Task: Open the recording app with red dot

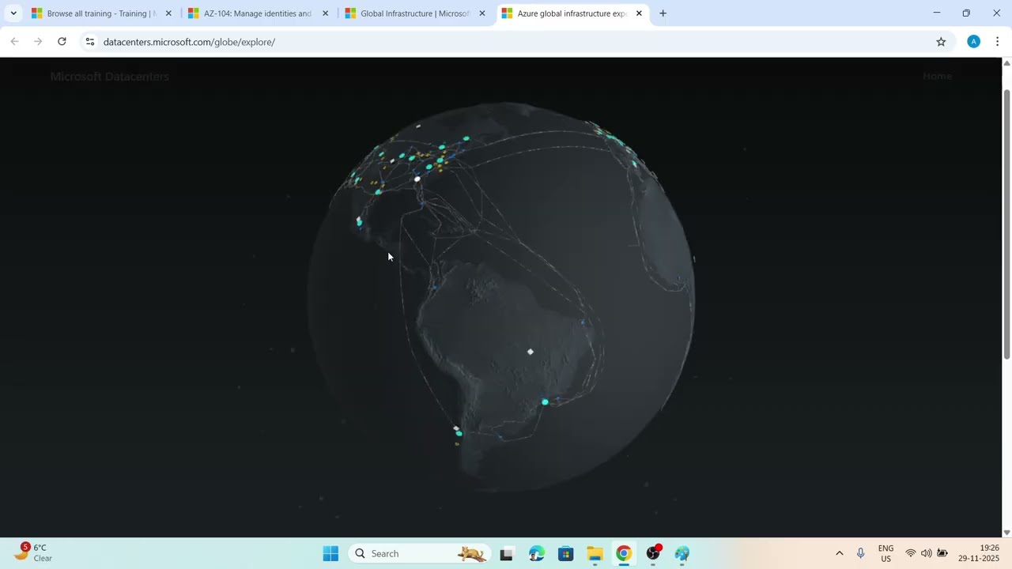Action: click(x=653, y=553)
